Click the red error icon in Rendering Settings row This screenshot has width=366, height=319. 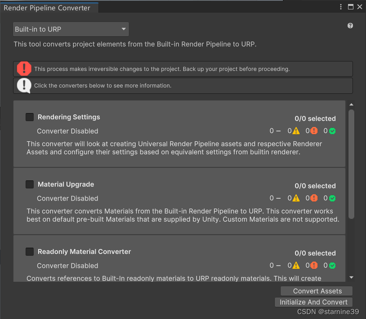[314, 131]
